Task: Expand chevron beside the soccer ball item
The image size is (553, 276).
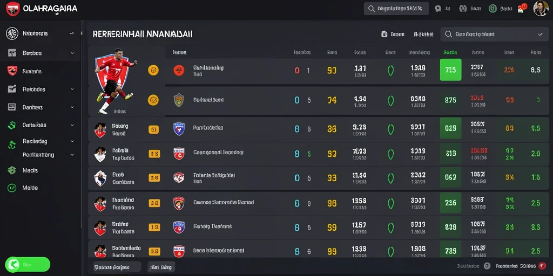Action: pos(72,33)
